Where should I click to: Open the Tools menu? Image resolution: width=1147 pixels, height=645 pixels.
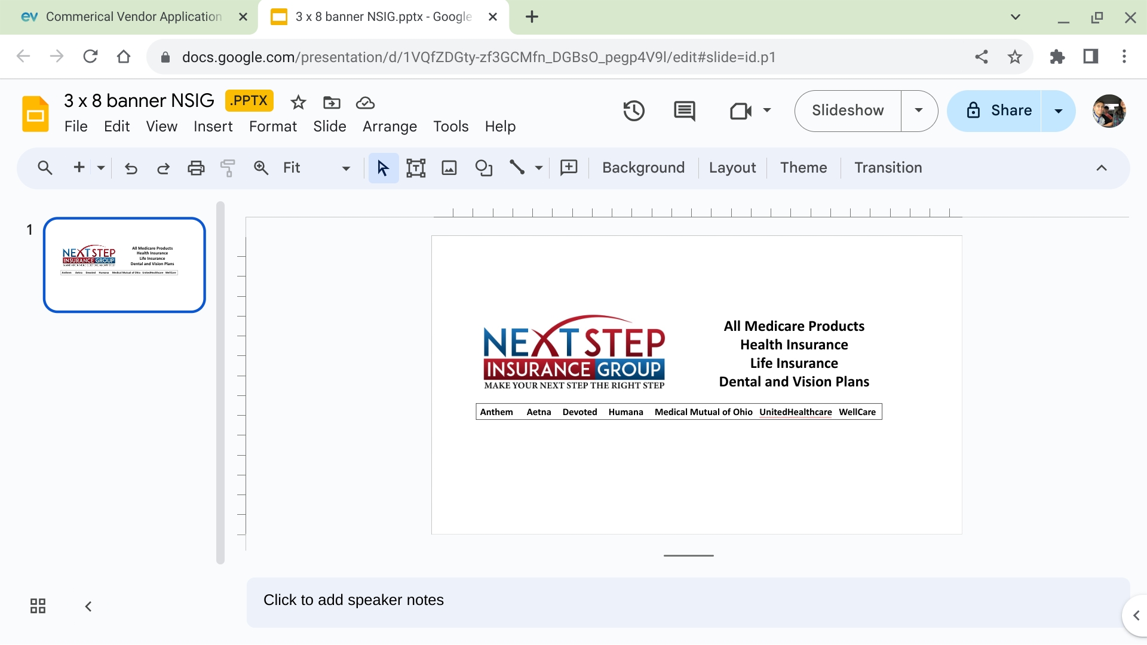[x=451, y=127]
